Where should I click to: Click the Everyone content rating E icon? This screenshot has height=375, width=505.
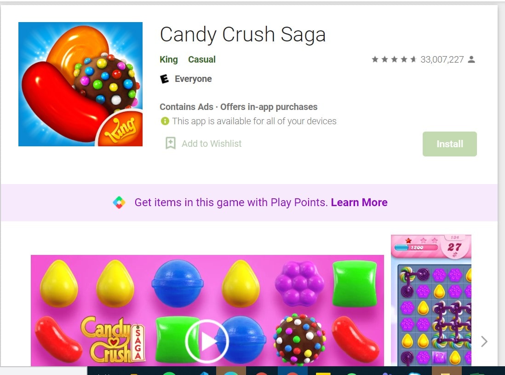pyautogui.click(x=164, y=79)
